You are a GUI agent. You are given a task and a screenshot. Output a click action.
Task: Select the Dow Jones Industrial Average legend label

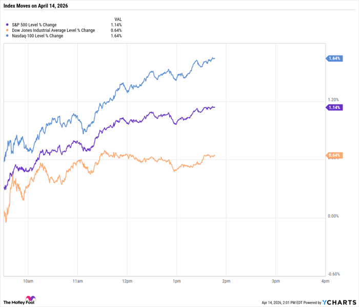click(x=53, y=30)
